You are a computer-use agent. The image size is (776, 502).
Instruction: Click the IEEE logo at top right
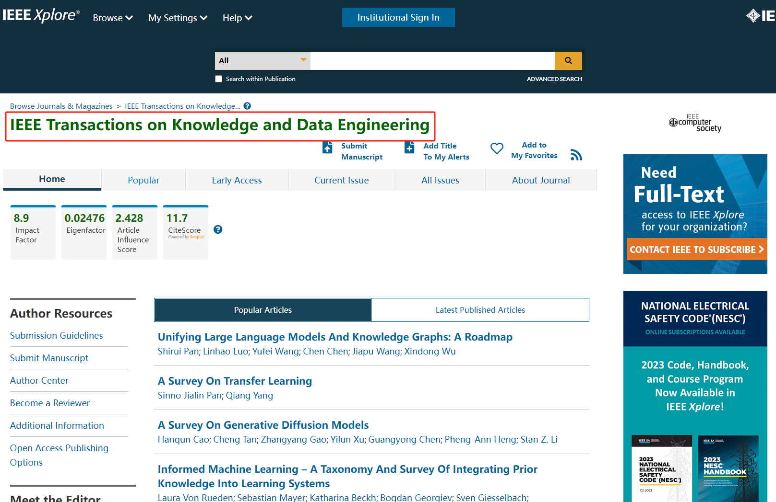(761, 16)
